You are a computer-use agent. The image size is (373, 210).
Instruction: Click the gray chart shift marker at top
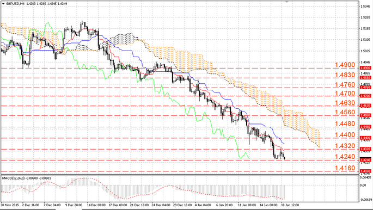[287, 2]
